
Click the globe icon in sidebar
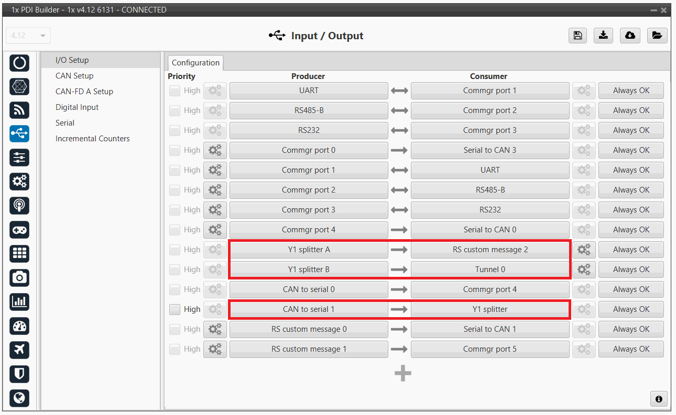tap(19, 398)
